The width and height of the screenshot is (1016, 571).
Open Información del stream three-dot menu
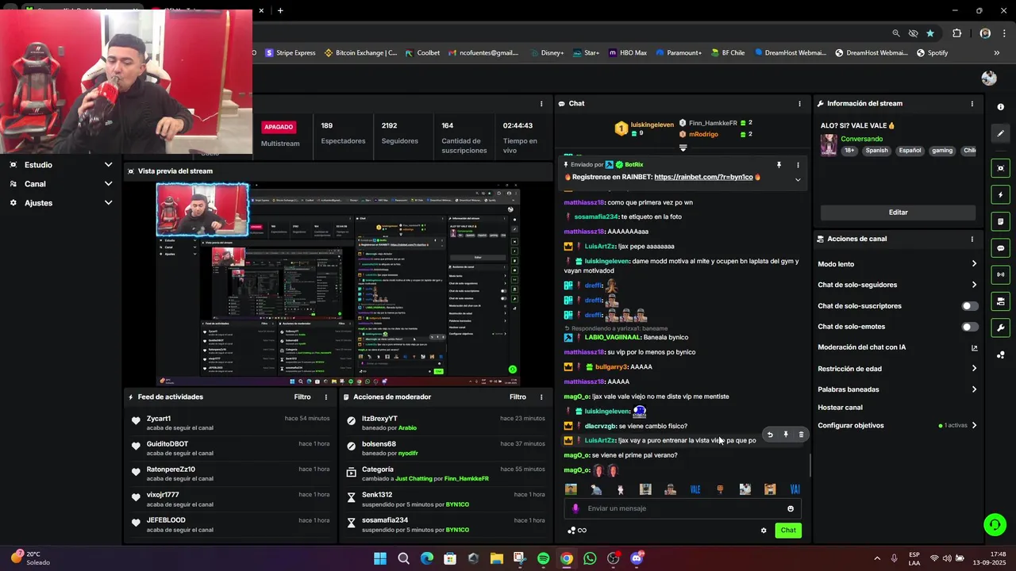point(972,104)
